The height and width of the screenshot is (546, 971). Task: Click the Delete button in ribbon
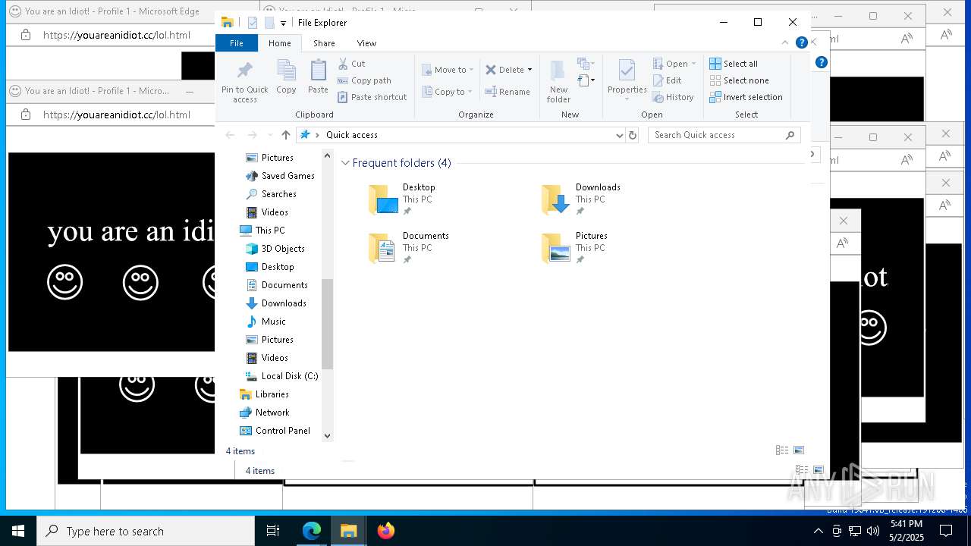[505, 70]
